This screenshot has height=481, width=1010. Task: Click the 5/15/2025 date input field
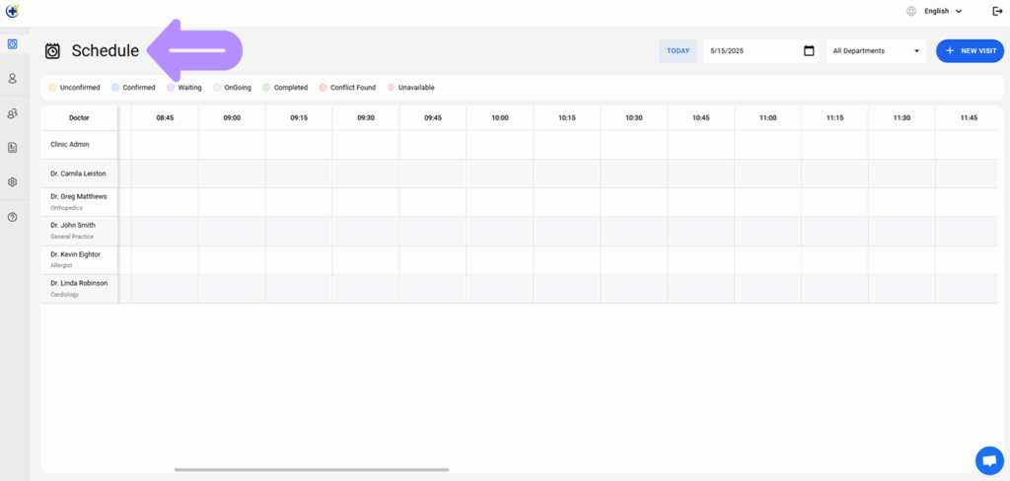tap(760, 51)
